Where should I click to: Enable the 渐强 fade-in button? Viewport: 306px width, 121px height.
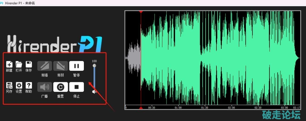pyautogui.click(x=45, y=66)
